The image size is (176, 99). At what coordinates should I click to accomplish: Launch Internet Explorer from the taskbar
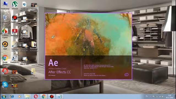12,97
